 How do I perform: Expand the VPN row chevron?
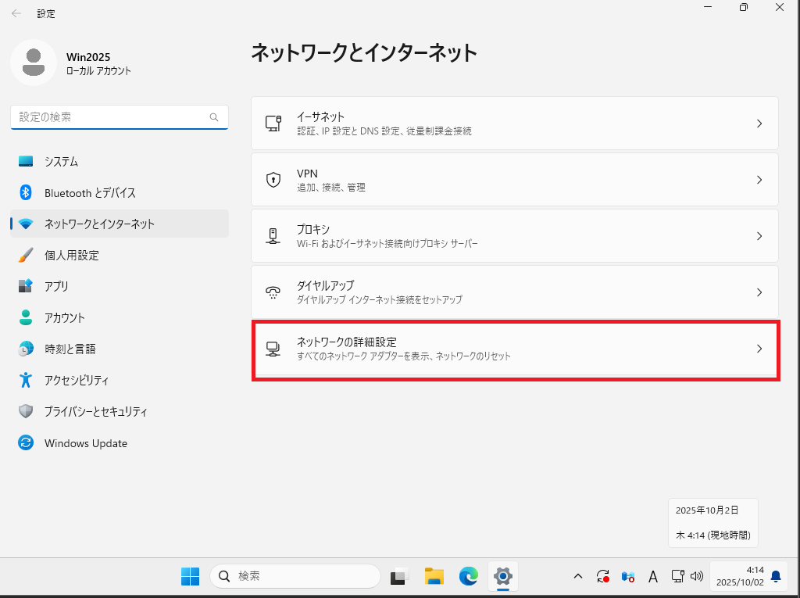coord(759,180)
